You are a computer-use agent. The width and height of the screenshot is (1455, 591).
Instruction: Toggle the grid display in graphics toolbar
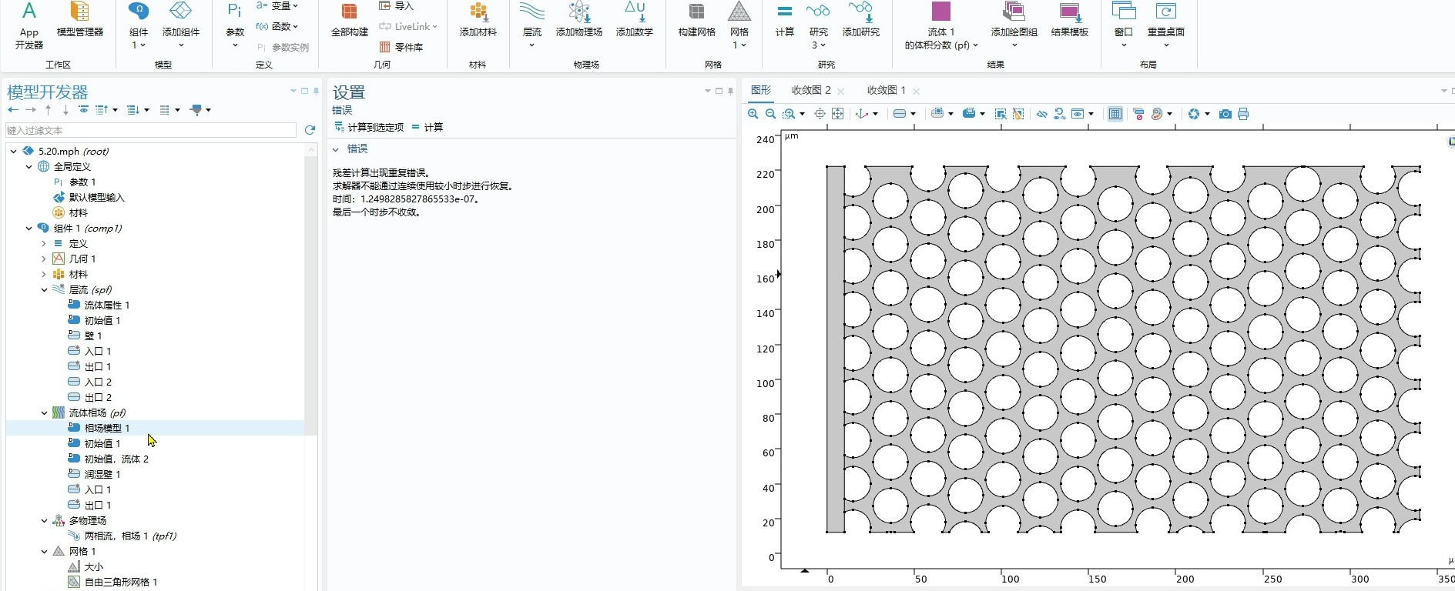coord(1115,114)
